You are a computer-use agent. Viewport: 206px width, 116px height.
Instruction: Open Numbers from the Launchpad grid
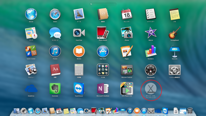[x=151, y=51]
